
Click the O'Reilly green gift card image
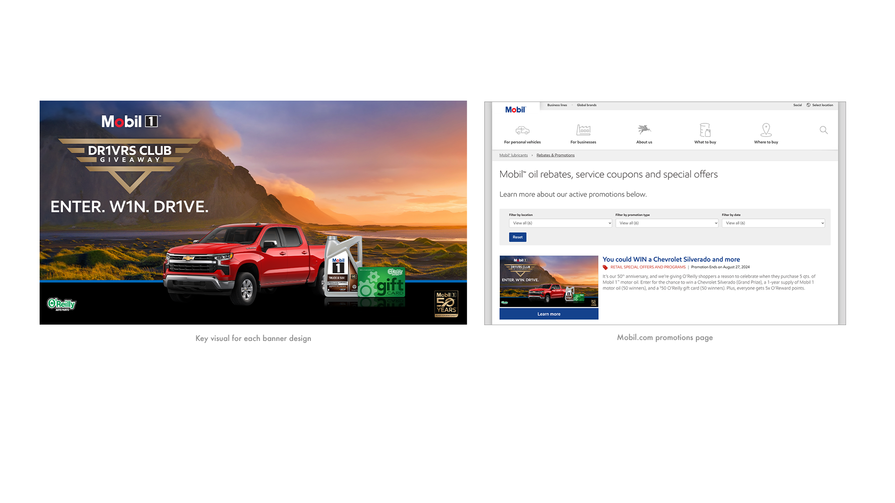pyautogui.click(x=381, y=282)
